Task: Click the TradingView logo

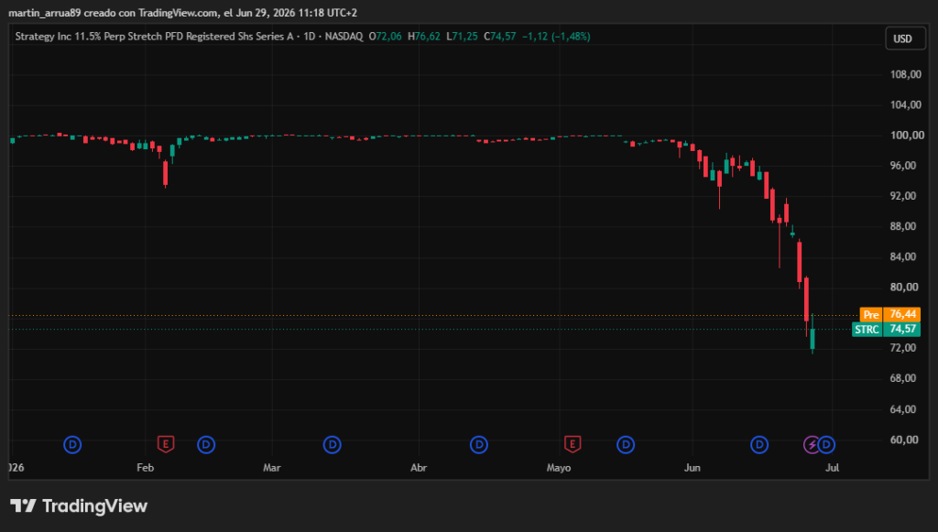Action: click(79, 506)
